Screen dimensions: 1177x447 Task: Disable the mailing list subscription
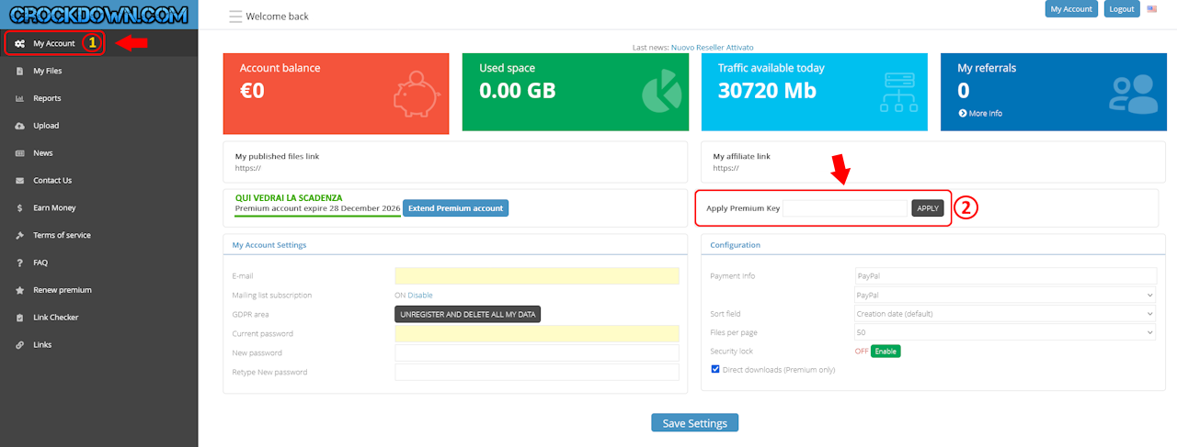pos(420,295)
